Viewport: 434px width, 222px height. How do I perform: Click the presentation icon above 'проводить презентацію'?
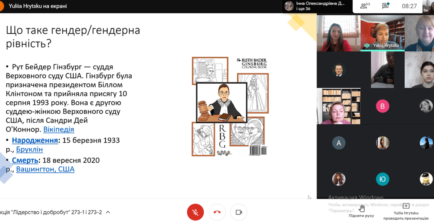406,206
